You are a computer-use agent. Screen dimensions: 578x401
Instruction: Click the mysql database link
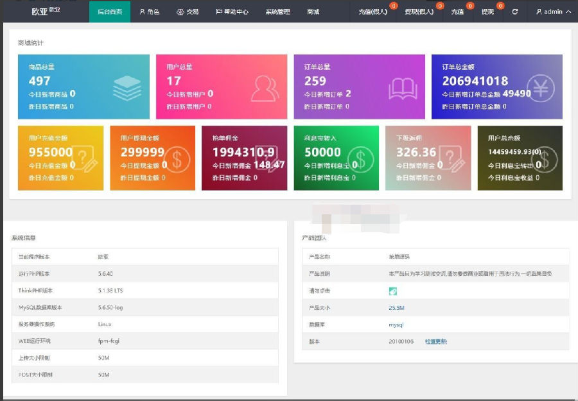click(396, 325)
